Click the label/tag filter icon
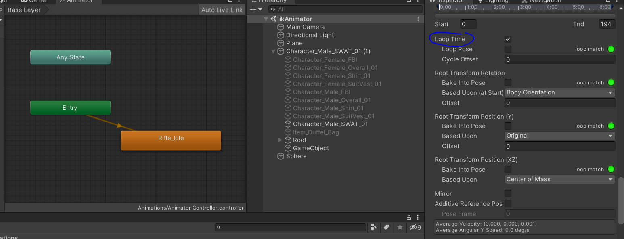The width and height of the screenshot is (624, 239). point(386,227)
